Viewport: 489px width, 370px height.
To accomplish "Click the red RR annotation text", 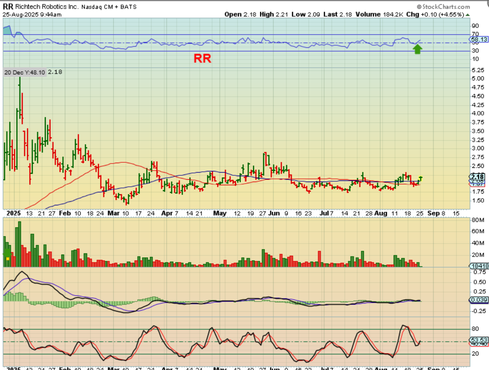I will click(202, 59).
